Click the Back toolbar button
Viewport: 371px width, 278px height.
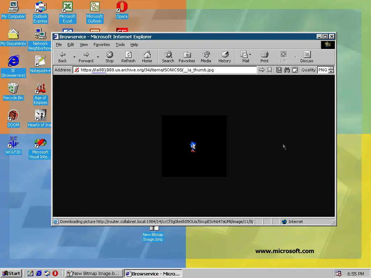(x=62, y=57)
